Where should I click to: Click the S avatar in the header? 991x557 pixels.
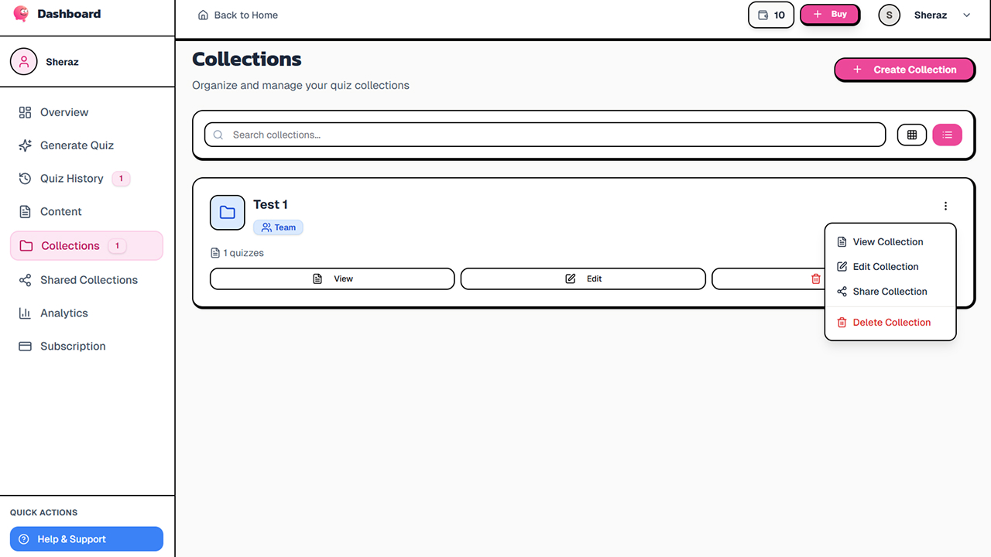[889, 15]
